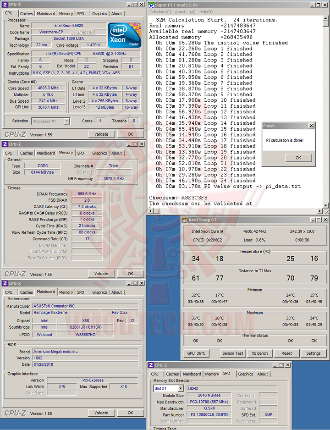
Task: Click OK in CPU-Z Mainboard window
Action: pyautogui.click(x=131, y=413)
